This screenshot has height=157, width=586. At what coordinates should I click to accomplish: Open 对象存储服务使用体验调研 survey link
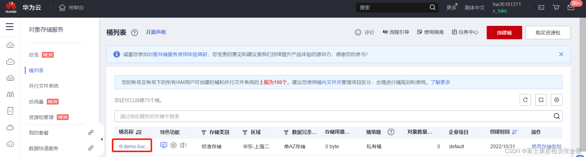(x=178, y=54)
